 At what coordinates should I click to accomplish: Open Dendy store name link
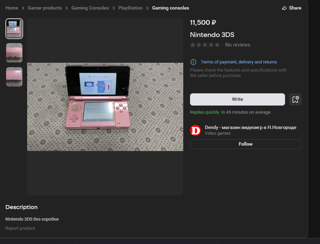pos(250,127)
